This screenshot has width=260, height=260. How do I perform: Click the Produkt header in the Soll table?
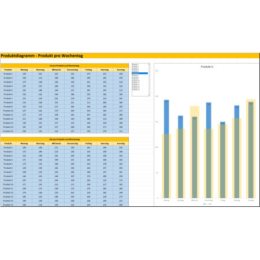[8, 143]
